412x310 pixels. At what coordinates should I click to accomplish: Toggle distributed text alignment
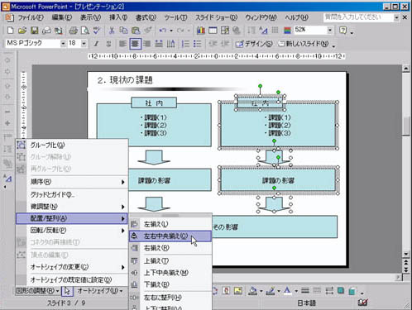(159, 44)
